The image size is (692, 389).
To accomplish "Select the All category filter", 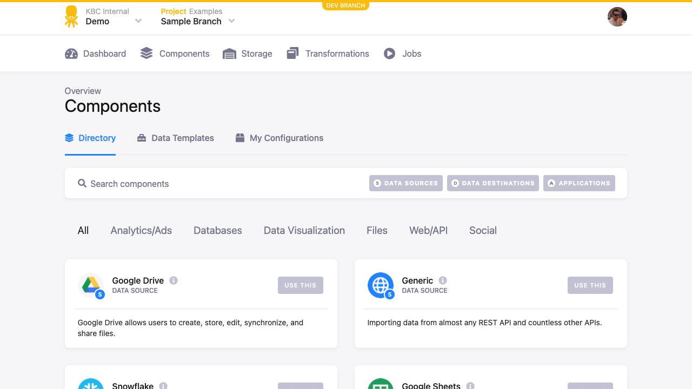I will tap(83, 231).
